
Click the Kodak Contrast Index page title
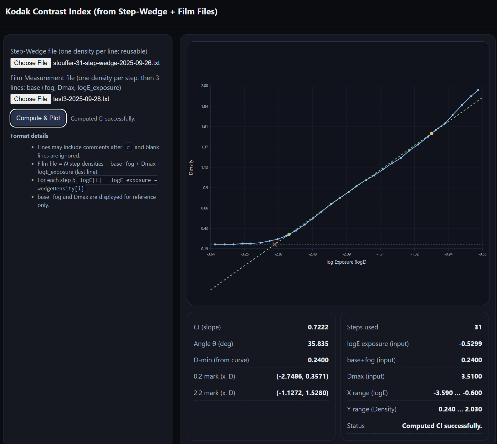[111, 12]
